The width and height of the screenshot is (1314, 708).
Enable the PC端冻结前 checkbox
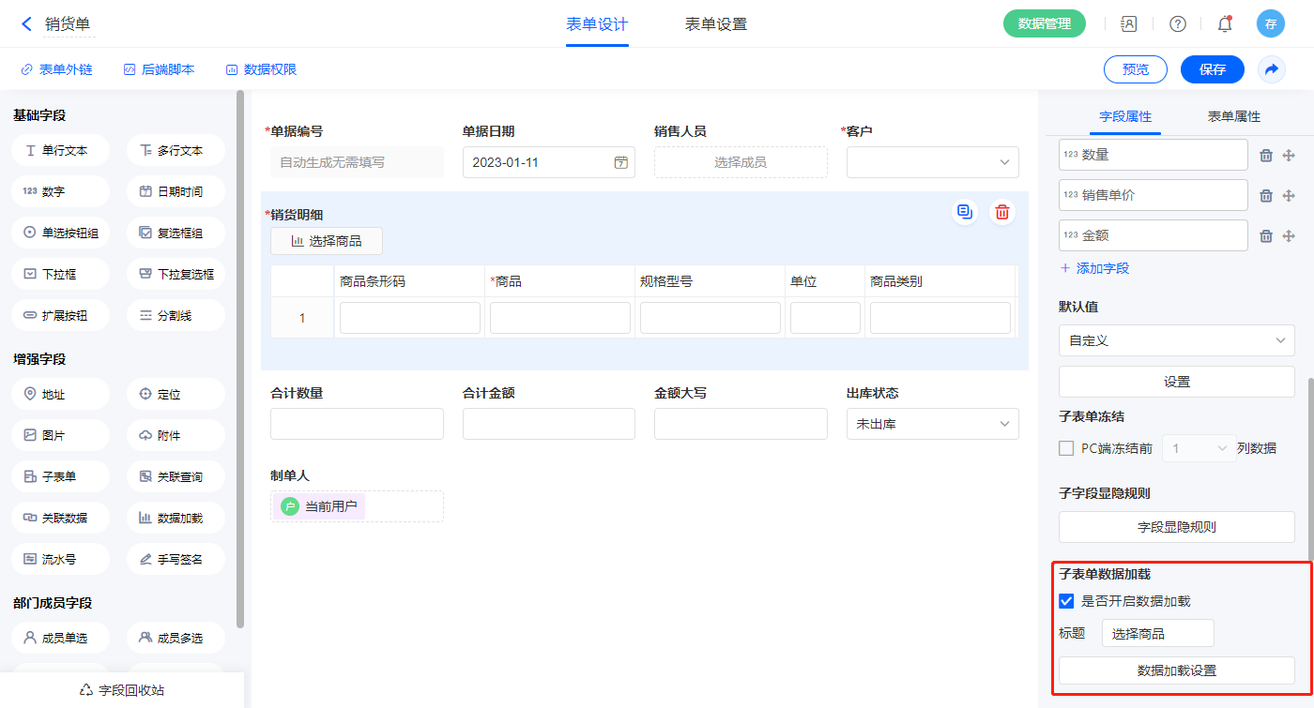1066,448
